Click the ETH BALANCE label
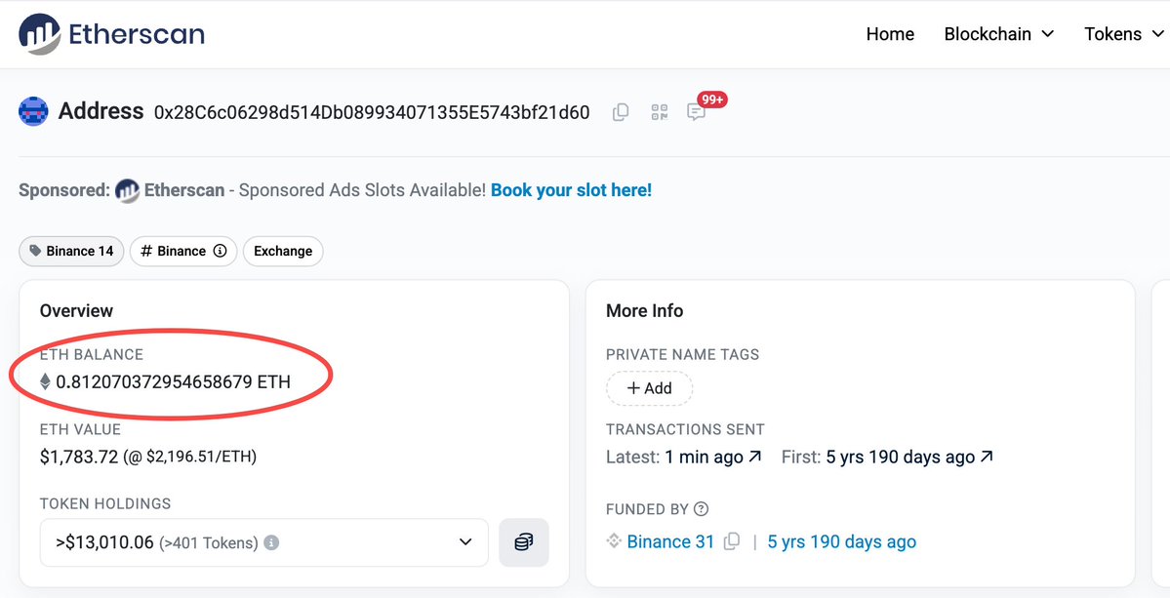 click(x=92, y=355)
